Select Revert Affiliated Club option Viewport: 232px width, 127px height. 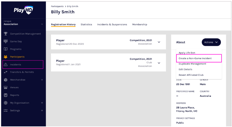191,75
